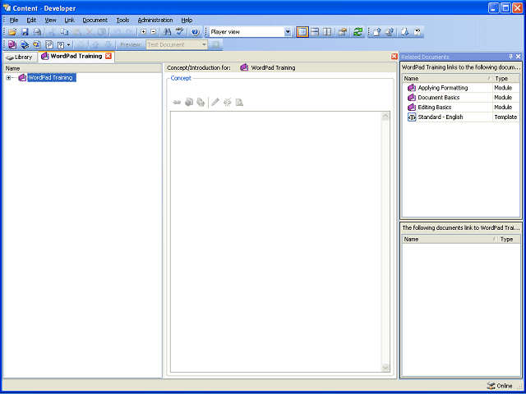Click the Link New Topic icon
526x394 pixels.
pyautogui.click(x=36, y=44)
